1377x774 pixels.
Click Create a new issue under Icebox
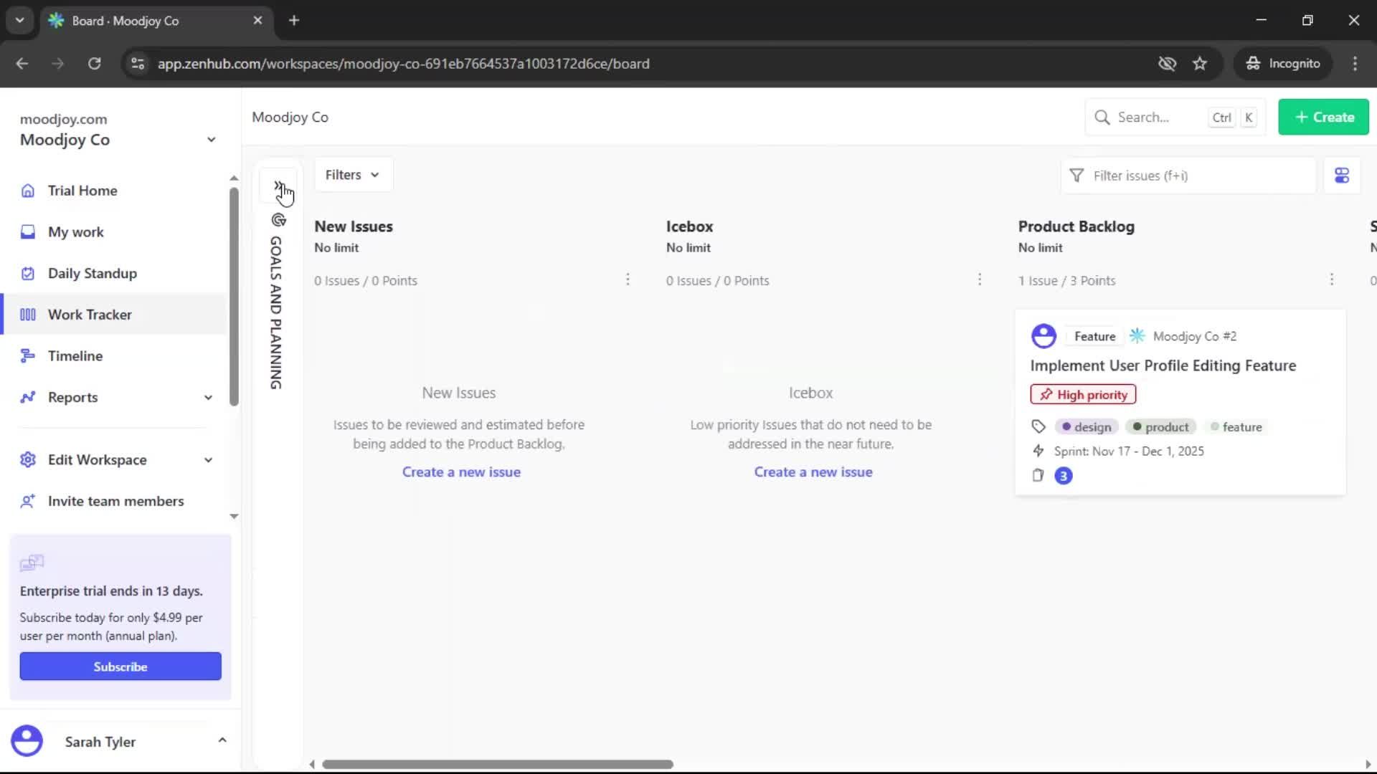(x=813, y=472)
